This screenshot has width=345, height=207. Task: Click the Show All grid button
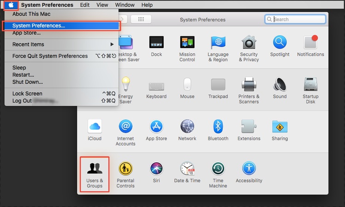click(x=141, y=19)
